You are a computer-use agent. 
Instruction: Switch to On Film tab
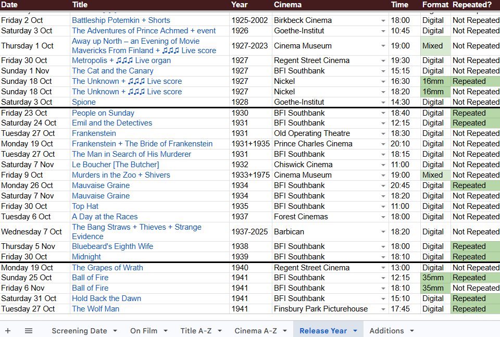144,331
